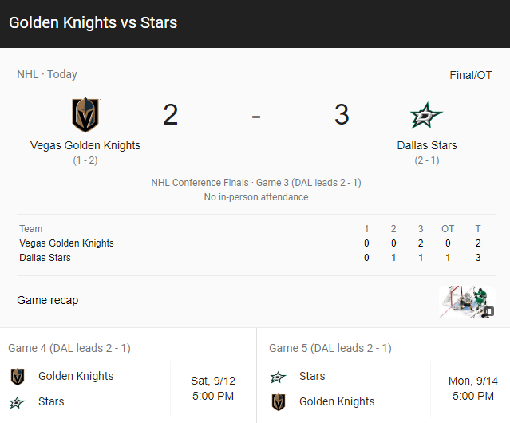510x423 pixels.
Task: Click the Dallas Stars logo in scoreboard
Action: (x=426, y=116)
